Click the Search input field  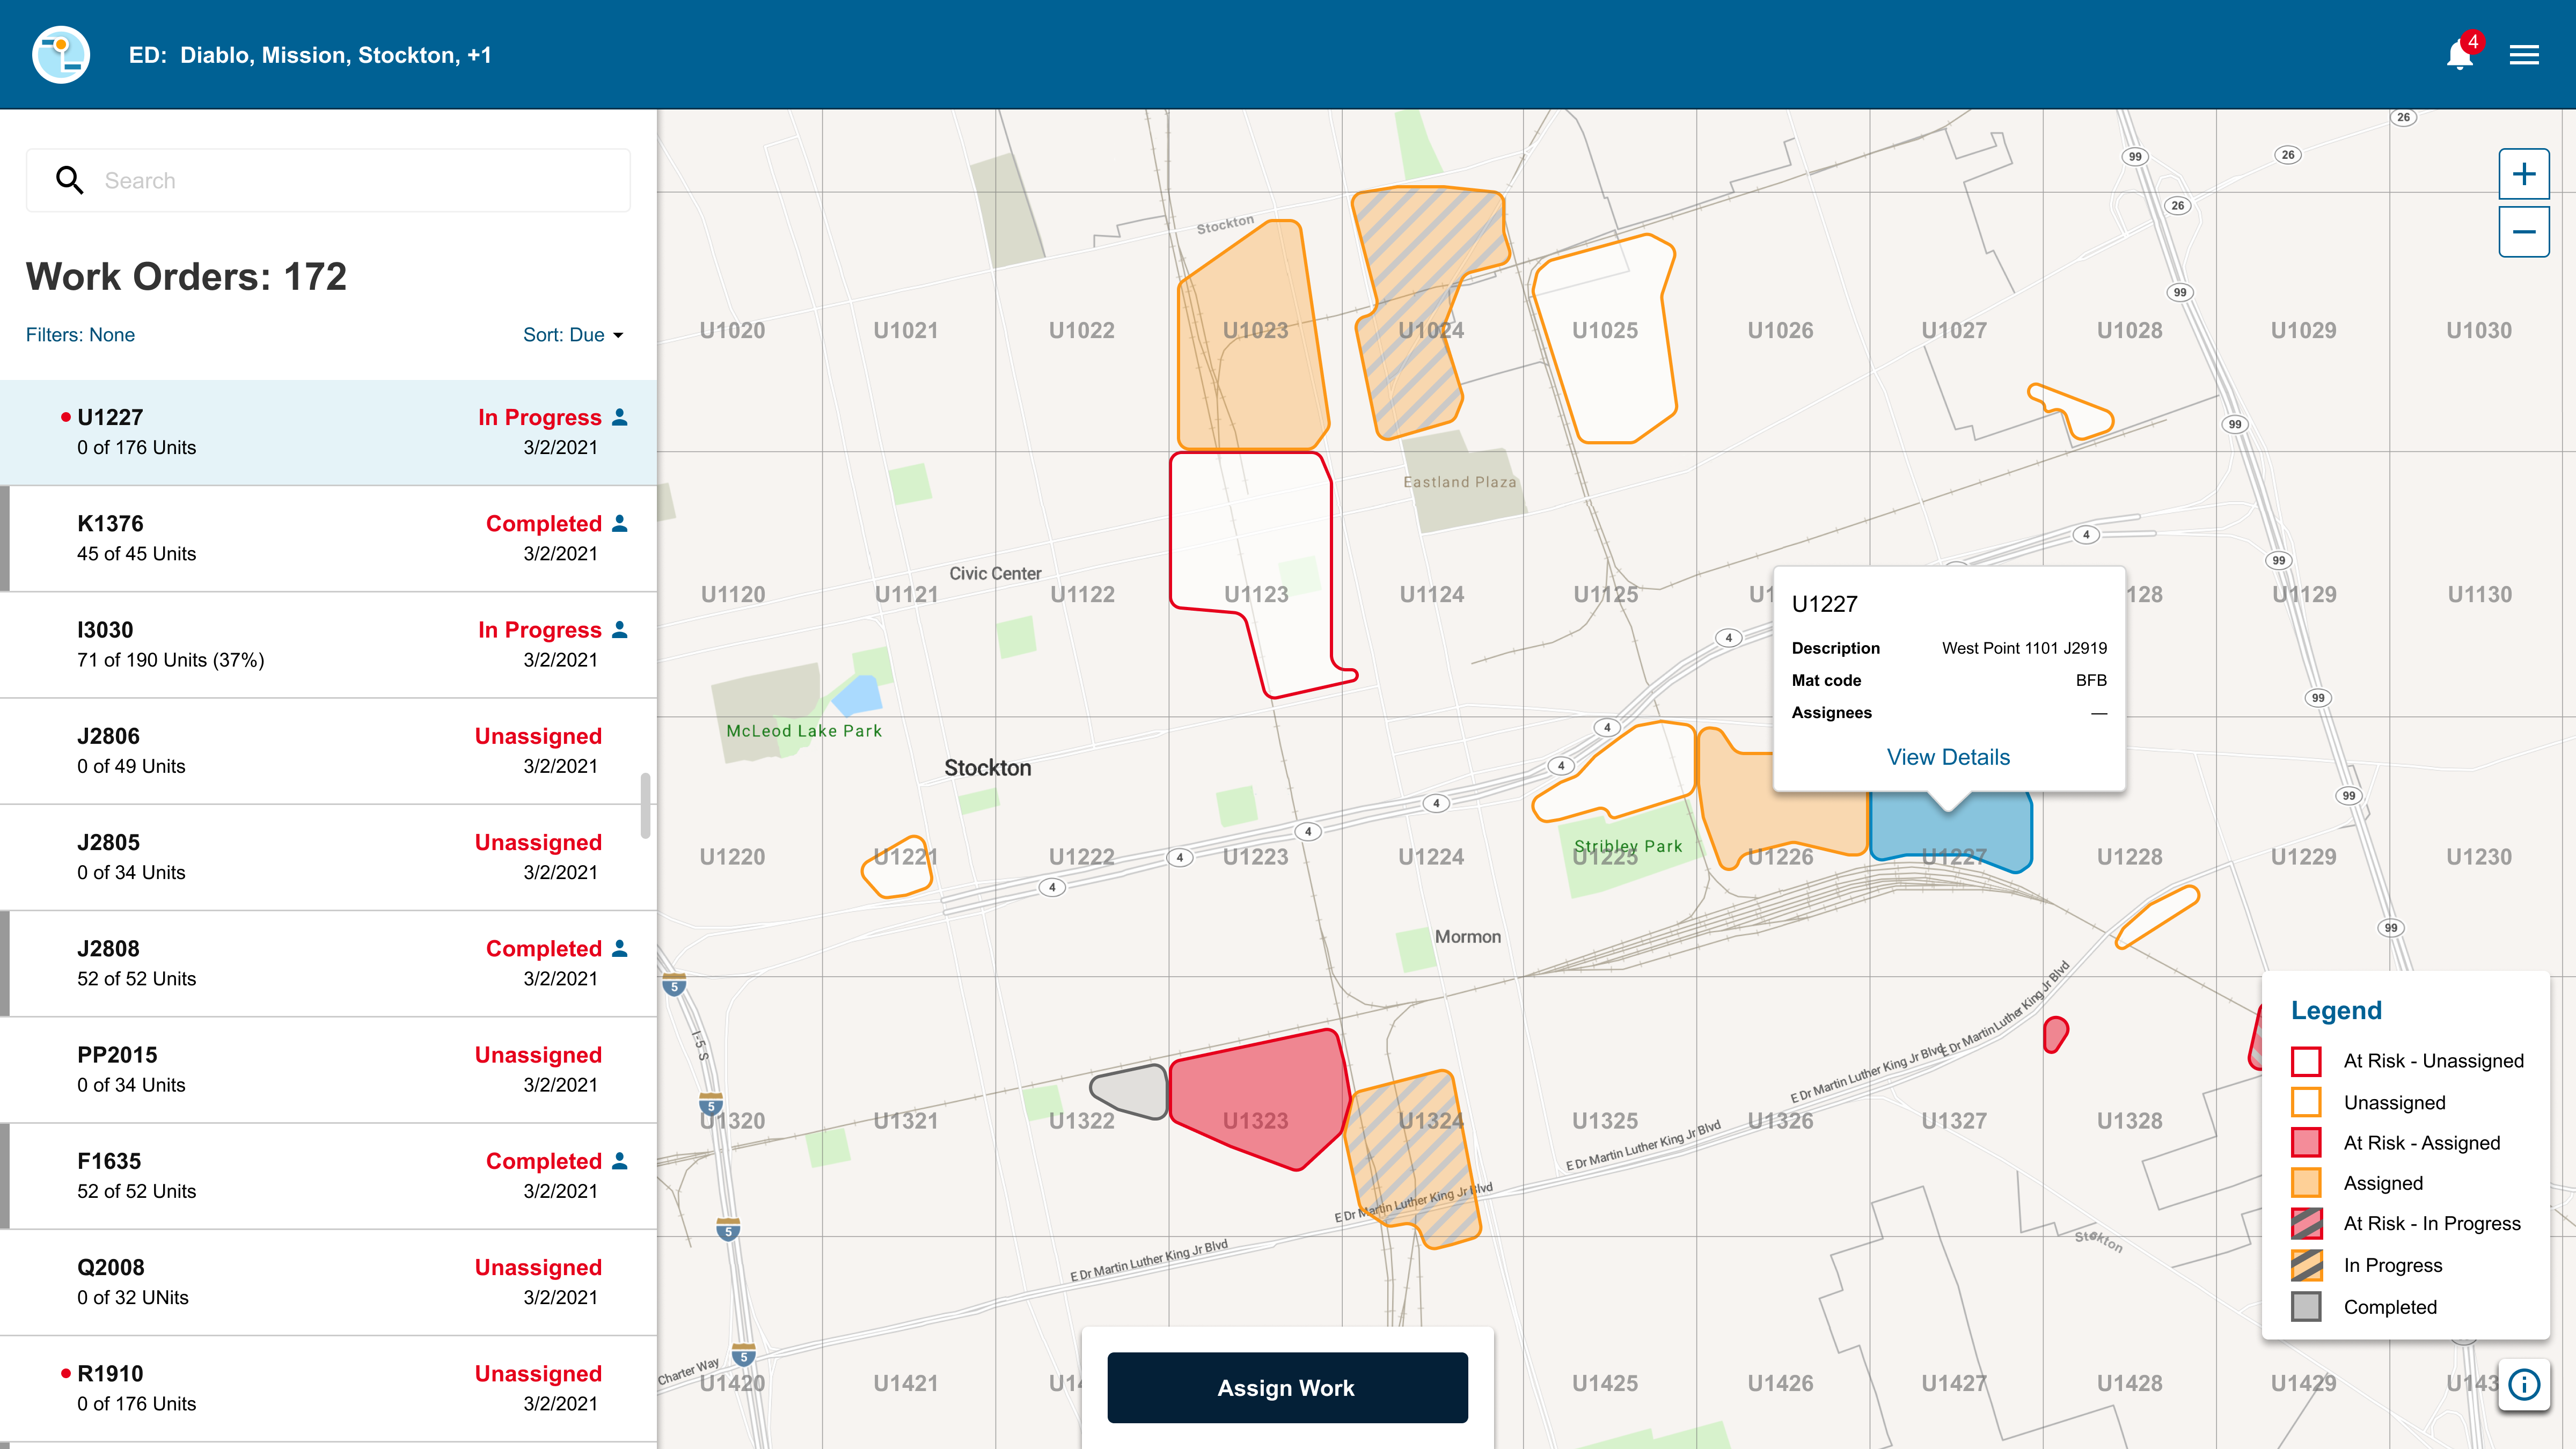click(328, 180)
